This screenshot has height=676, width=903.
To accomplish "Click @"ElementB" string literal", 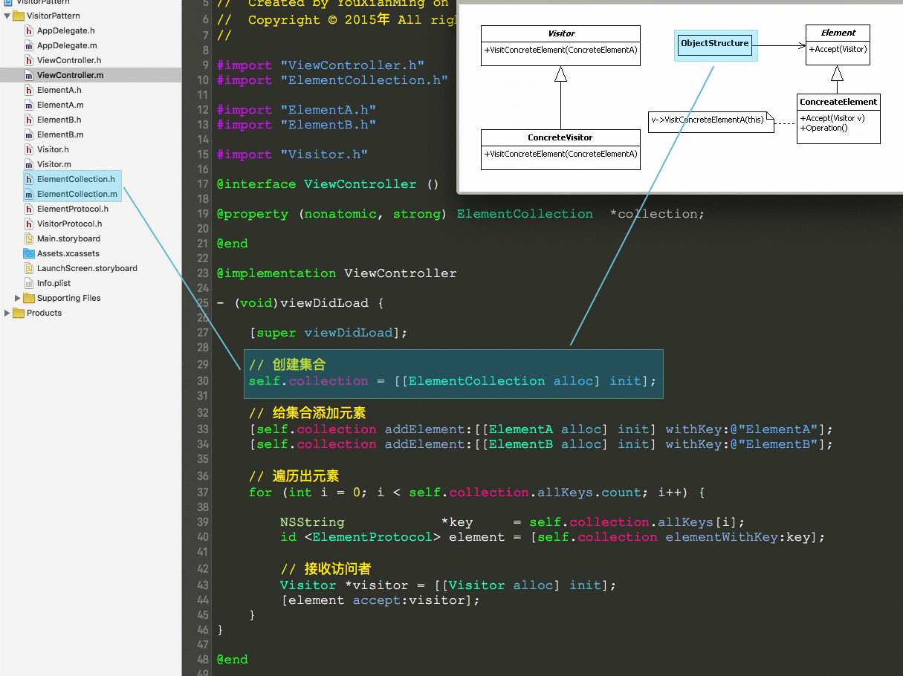I will (x=774, y=444).
